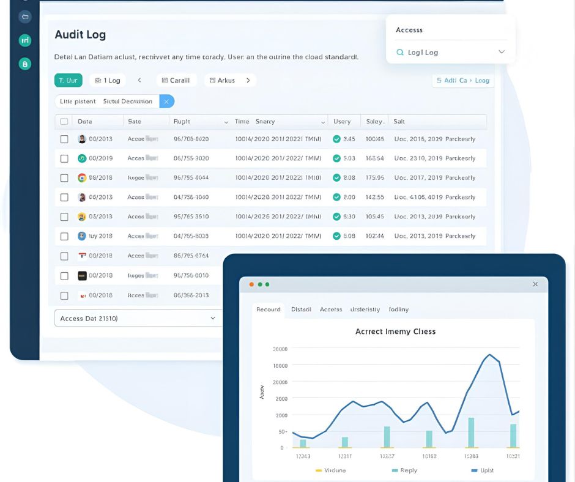Expand the Access Dat 21510) dropdown

[213, 319]
